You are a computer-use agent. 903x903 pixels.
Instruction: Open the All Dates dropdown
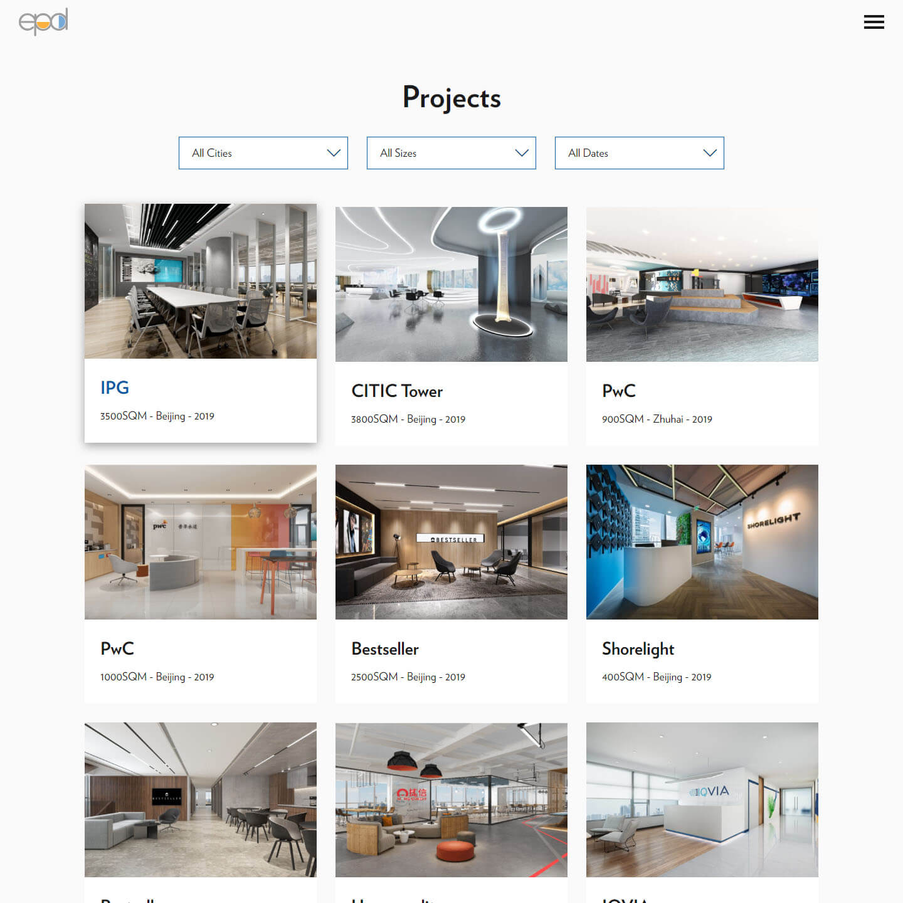(x=639, y=153)
